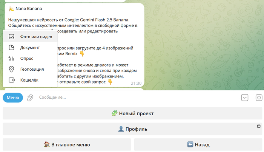Image resolution: width=264 pixels, height=152 pixels.
Task: Click the photo icon beside Фото или видео
Action: [11, 37]
